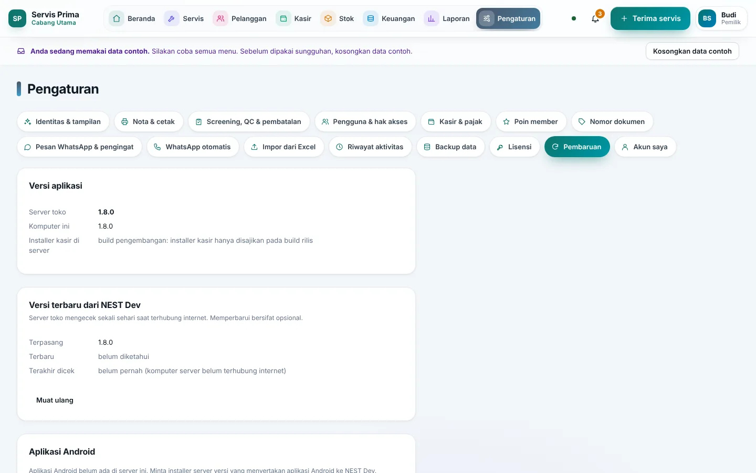Open Pesan WhatsApp & pengingat tab
The width and height of the screenshot is (756, 473).
(79, 147)
